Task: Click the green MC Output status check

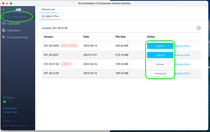Action: 5,102
